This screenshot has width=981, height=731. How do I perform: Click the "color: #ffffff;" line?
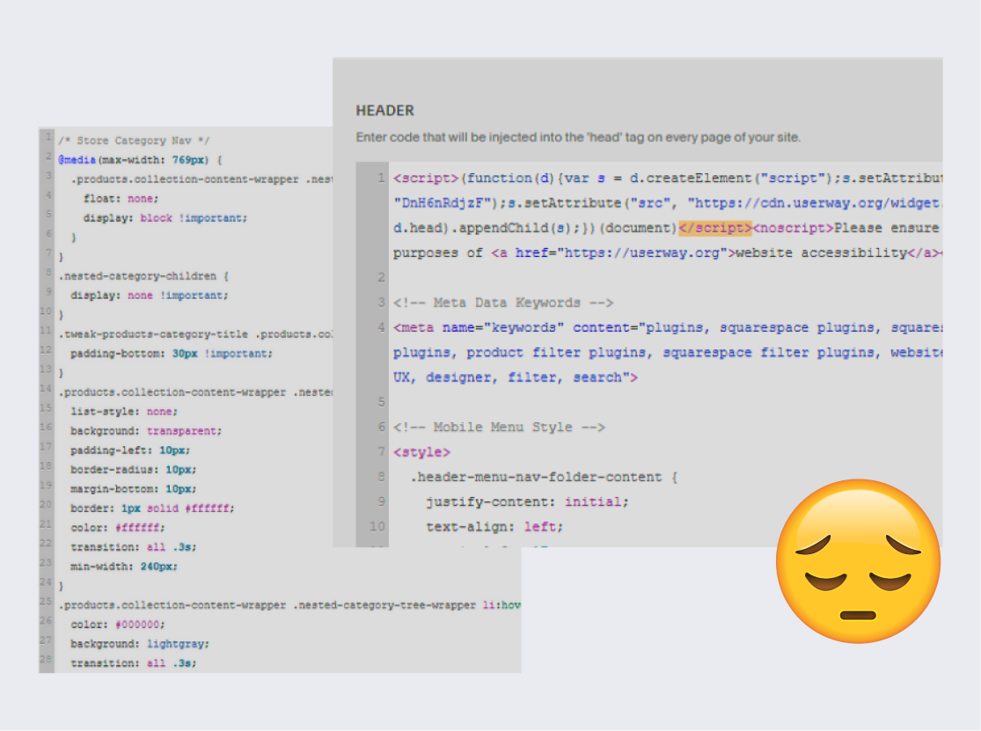[118, 528]
